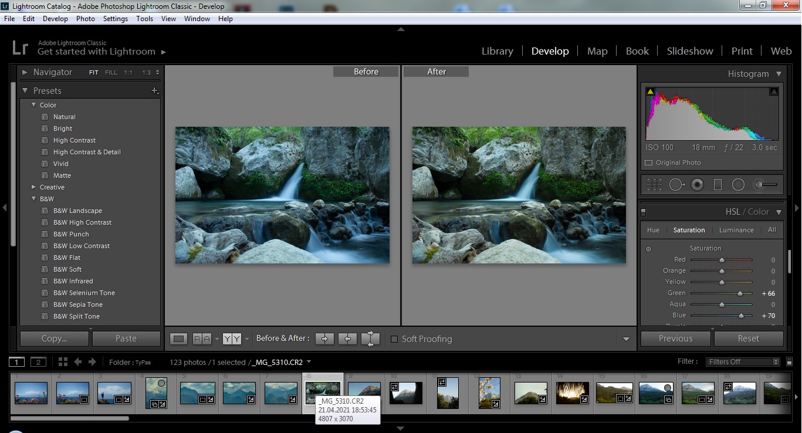
Task: Open Grid view from the filmstrip bar
Action: 63,362
